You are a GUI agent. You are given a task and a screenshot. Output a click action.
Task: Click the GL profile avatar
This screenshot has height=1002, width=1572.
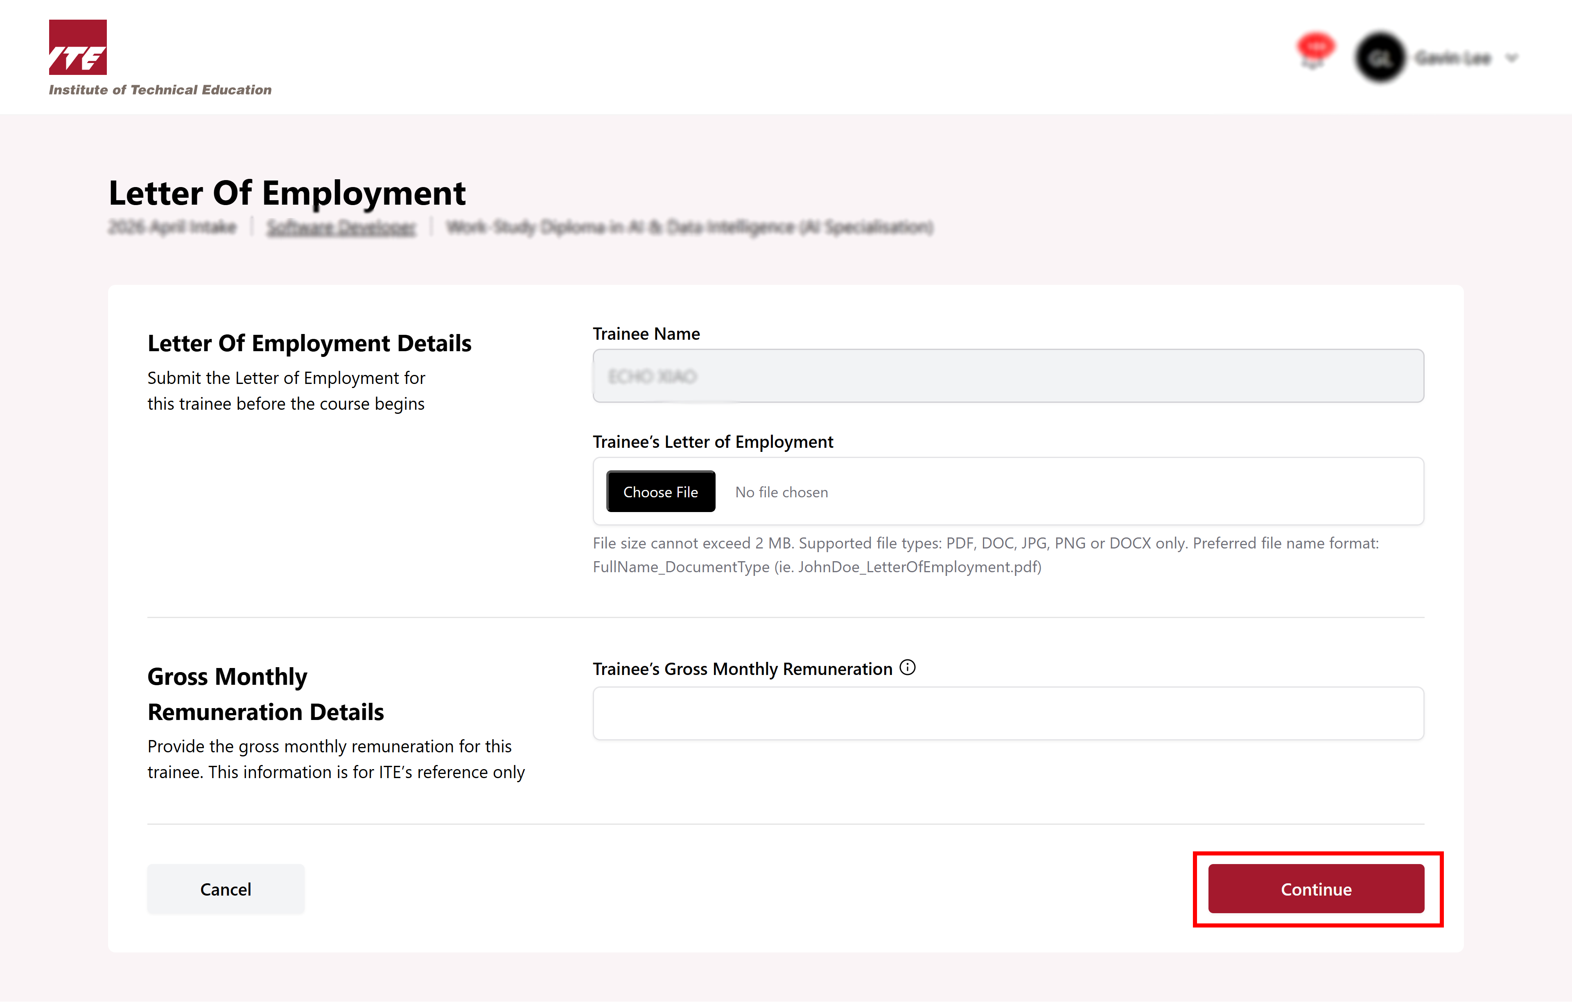(1380, 58)
